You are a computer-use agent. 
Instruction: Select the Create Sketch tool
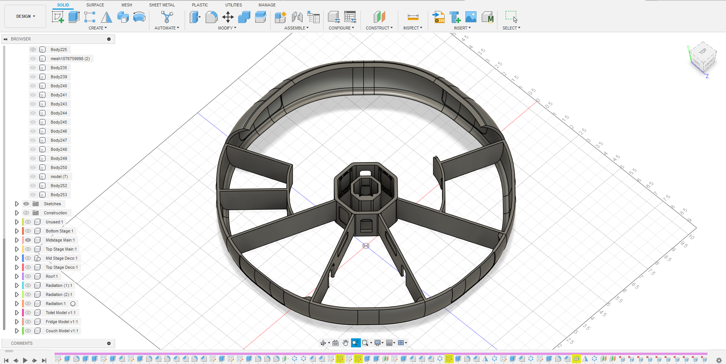tap(58, 17)
